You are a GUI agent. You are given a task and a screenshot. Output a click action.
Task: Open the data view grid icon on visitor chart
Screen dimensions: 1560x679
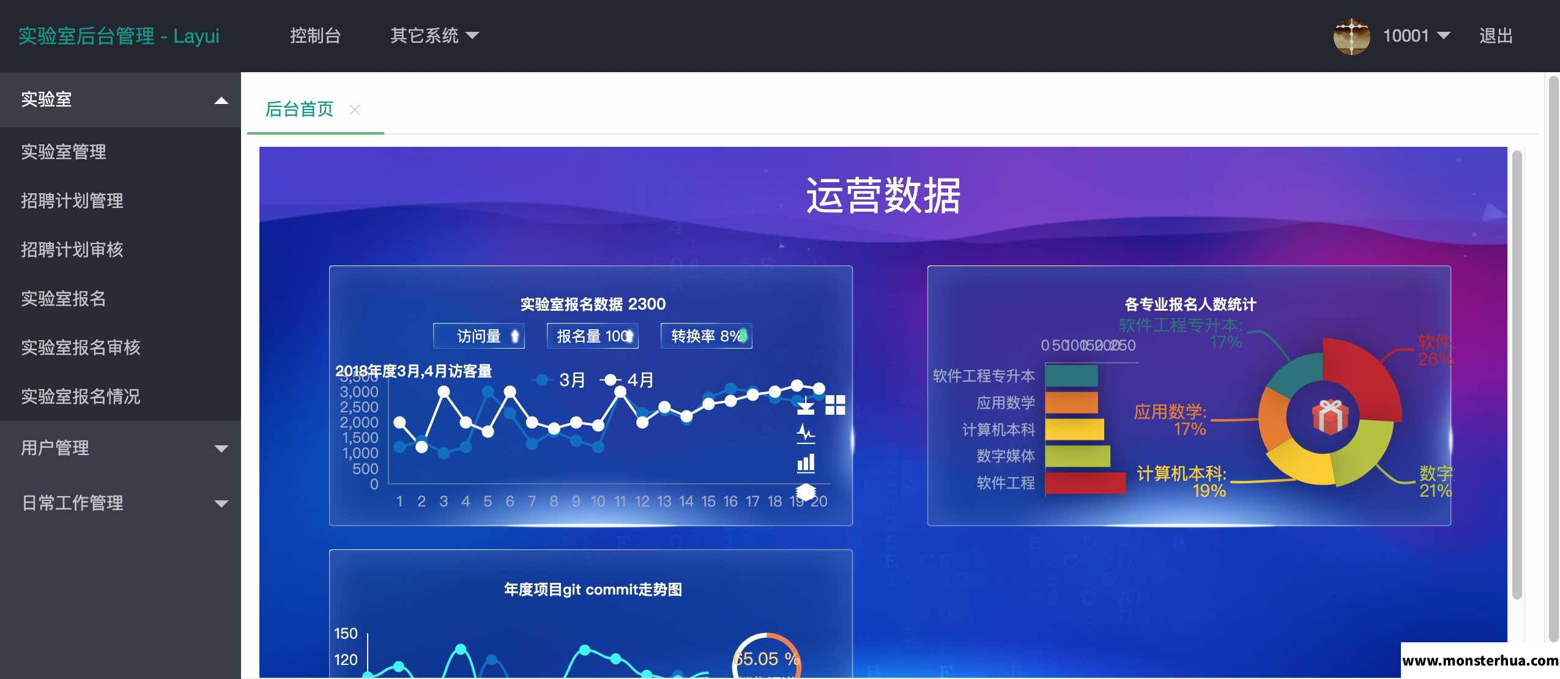click(835, 405)
